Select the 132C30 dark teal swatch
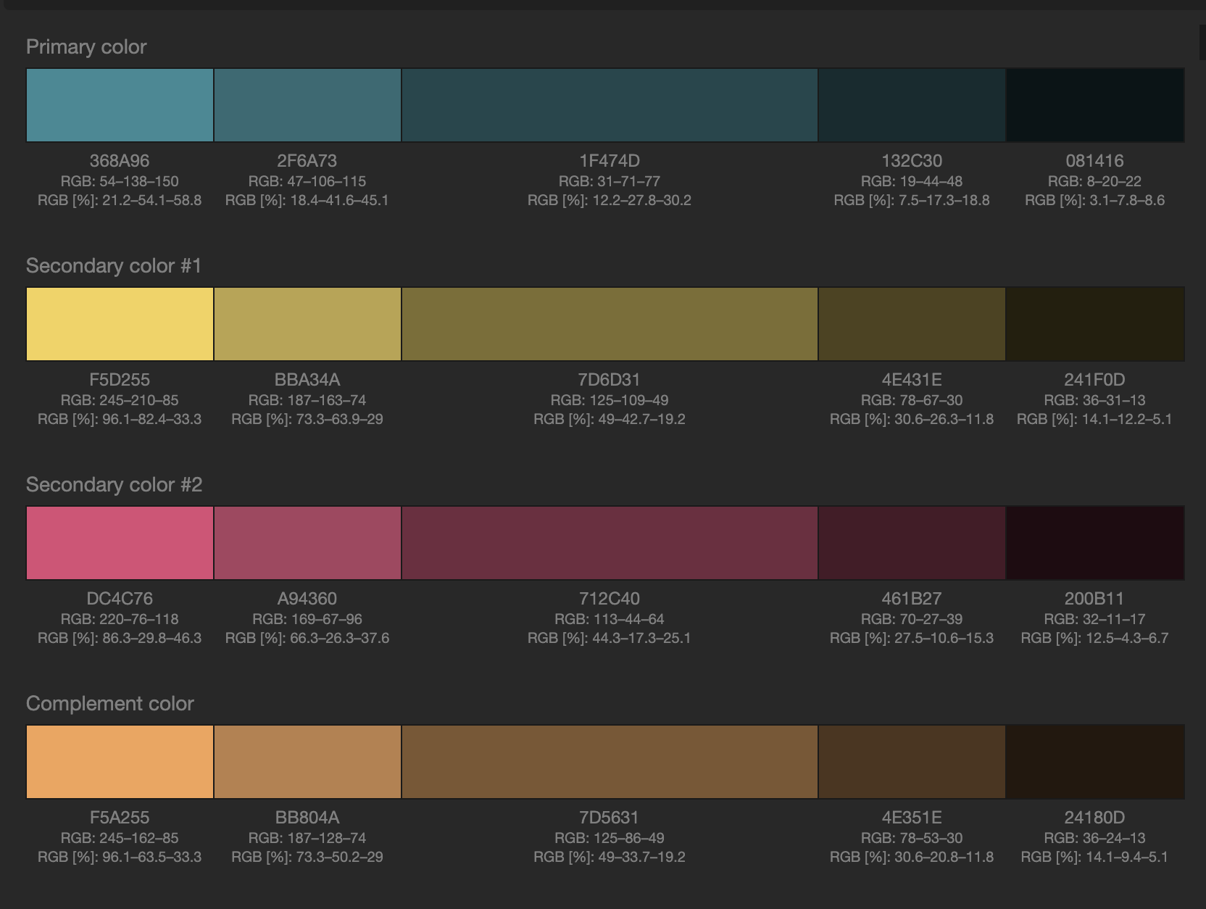This screenshot has height=909, width=1206. click(911, 105)
